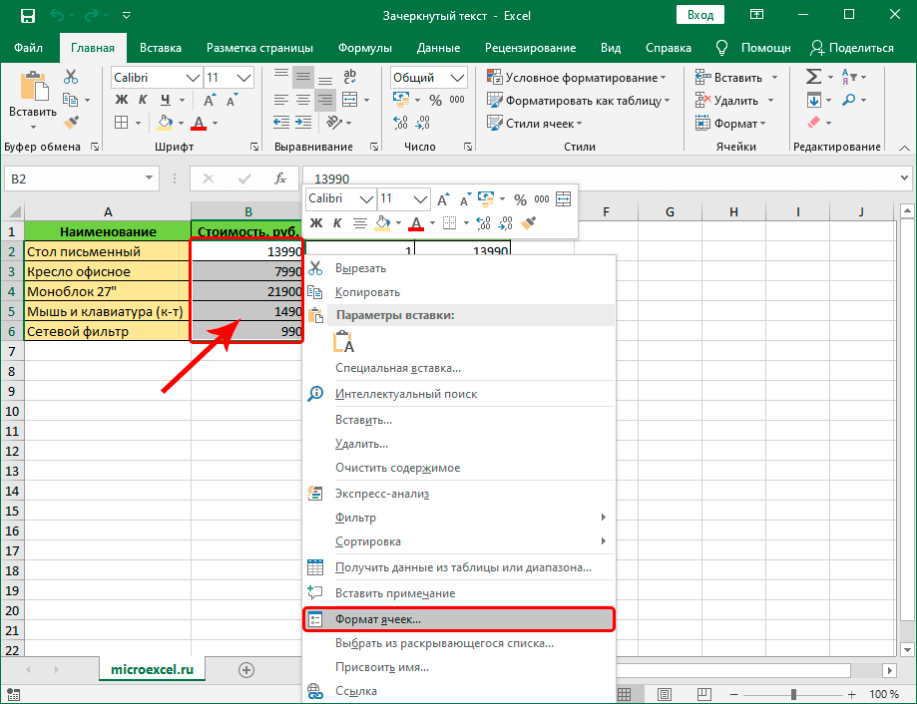The image size is (917, 704).
Task: Click the Вход sign-in button
Action: [700, 15]
